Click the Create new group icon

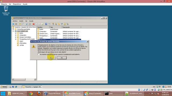56,24
